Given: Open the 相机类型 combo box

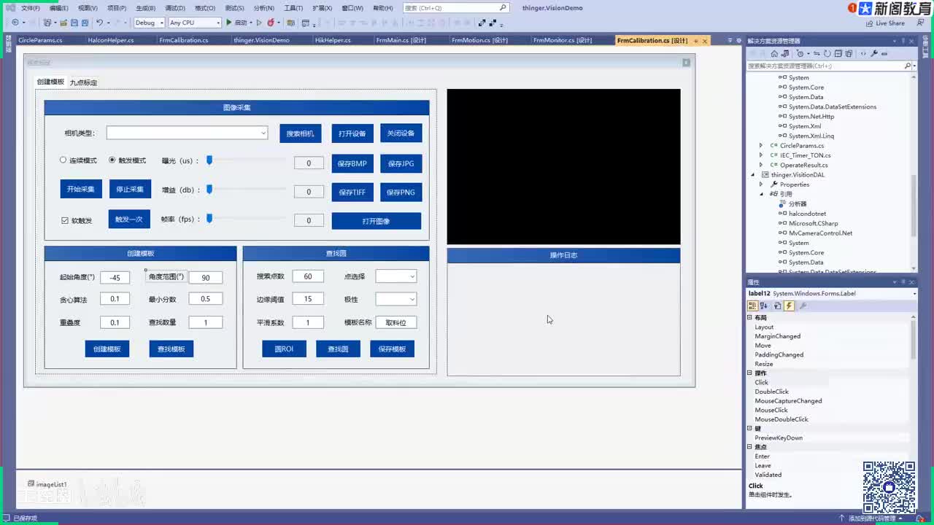Looking at the screenshot, I should coord(188,133).
